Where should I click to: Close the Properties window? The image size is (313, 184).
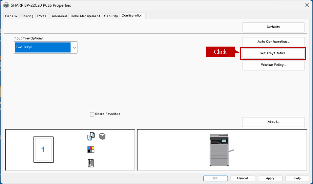[x=307, y=5]
